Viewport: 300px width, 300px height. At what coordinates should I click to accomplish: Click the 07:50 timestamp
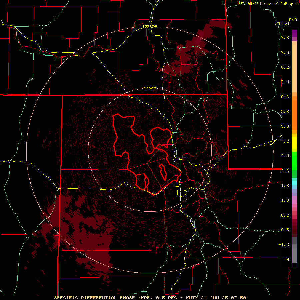pos(239,298)
